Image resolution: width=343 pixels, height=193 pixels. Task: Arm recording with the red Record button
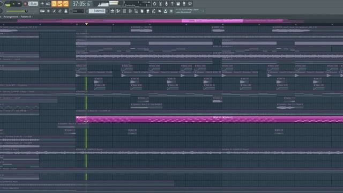25,4
